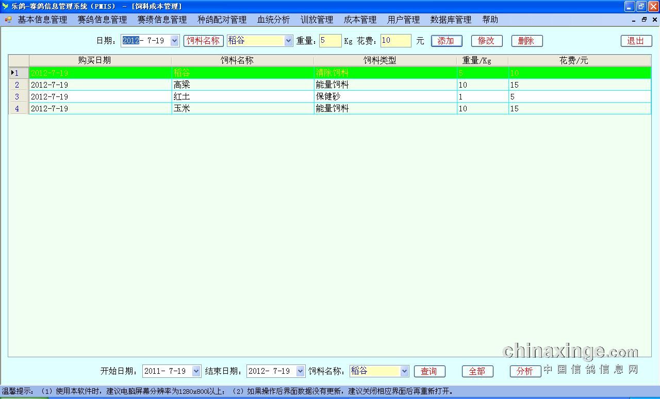Open 数据库管理 menu
Screen dimensions: 660x399
pyautogui.click(x=451, y=20)
